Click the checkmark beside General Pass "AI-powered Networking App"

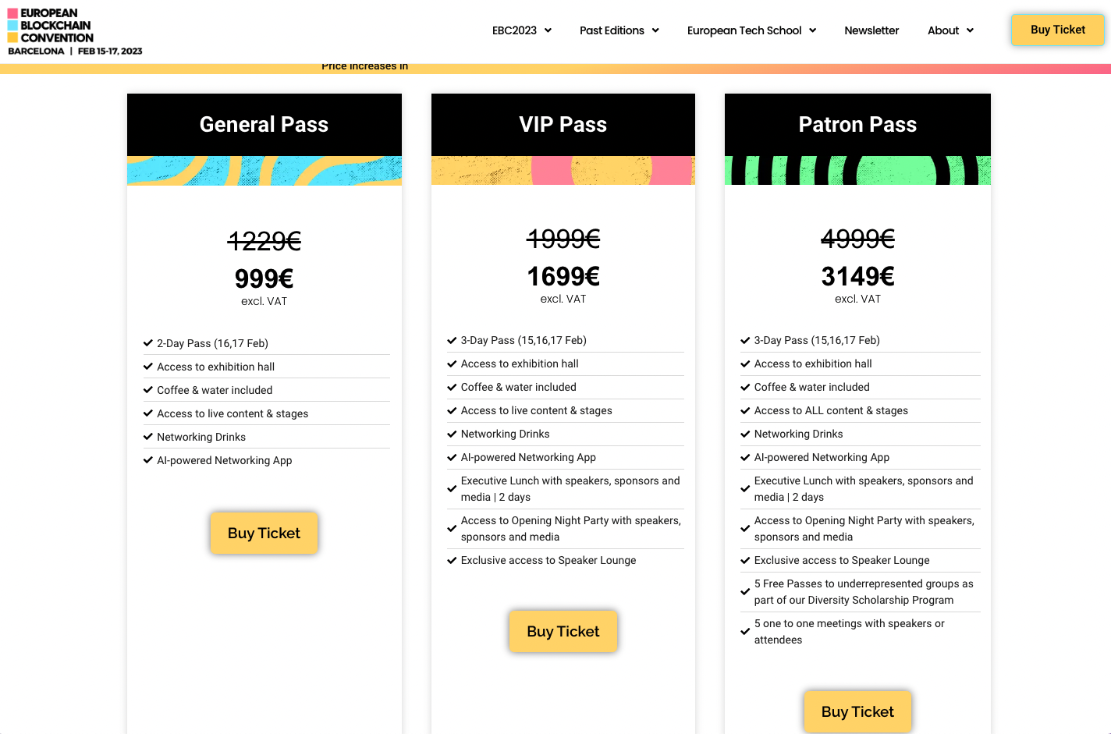147,460
